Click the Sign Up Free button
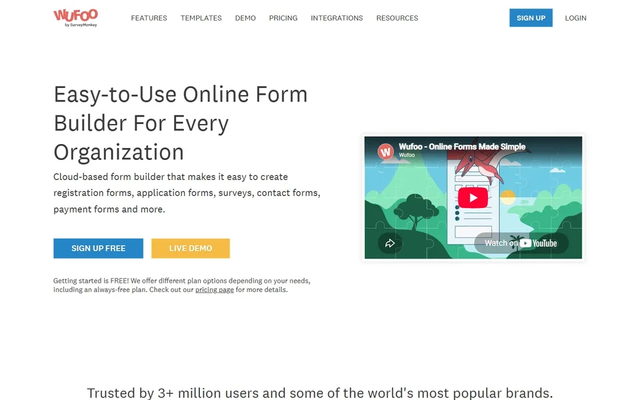Viewport: 640px width, 400px height. pyautogui.click(x=99, y=248)
